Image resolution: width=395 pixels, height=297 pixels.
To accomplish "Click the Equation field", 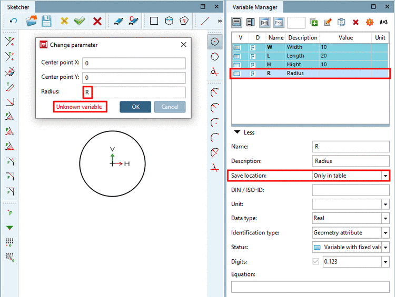I will [x=310, y=286].
